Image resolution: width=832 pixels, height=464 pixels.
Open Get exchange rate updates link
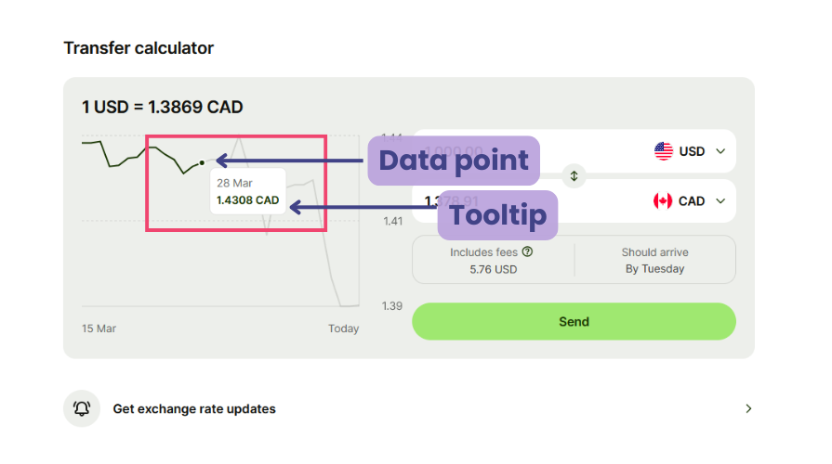click(194, 409)
